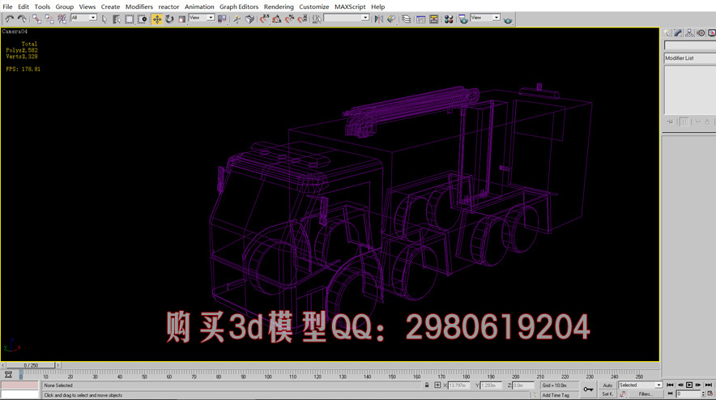Viewport: 716px width, 400px height.
Task: Expand the Modifier List dropdown
Action: tap(689, 58)
